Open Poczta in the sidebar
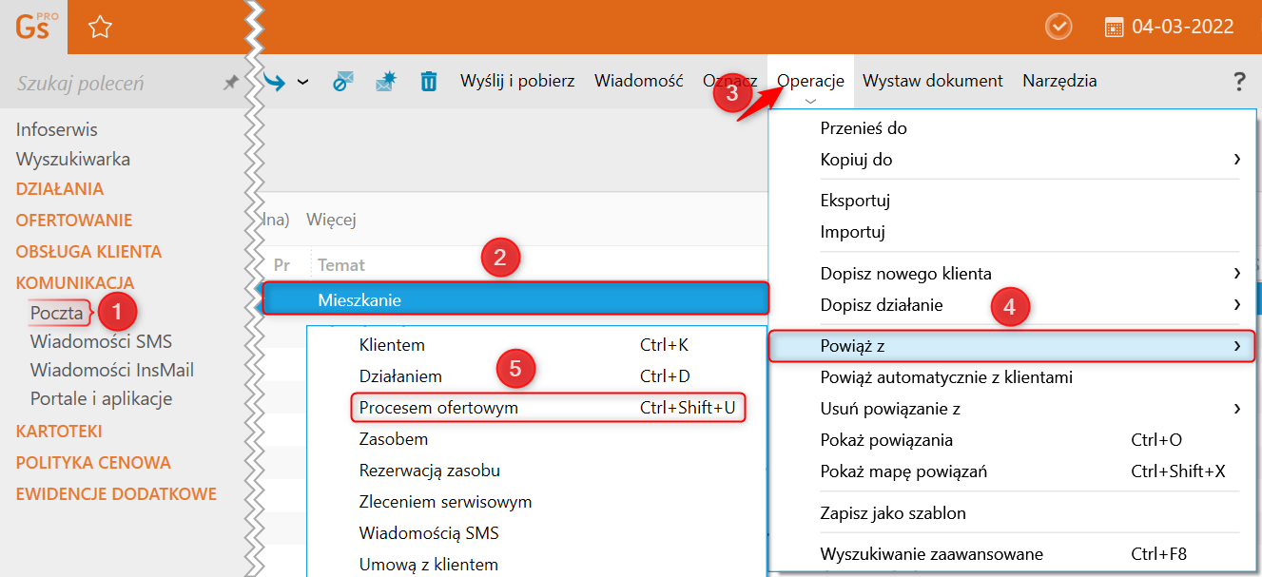This screenshot has height=577, width=1262. [x=56, y=312]
